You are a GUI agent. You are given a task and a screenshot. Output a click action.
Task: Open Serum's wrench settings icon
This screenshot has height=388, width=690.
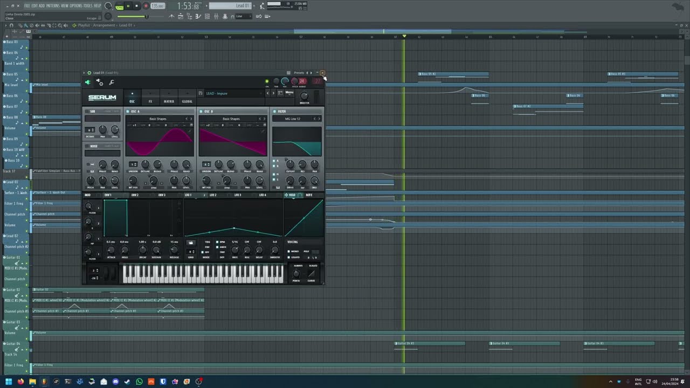pos(112,82)
